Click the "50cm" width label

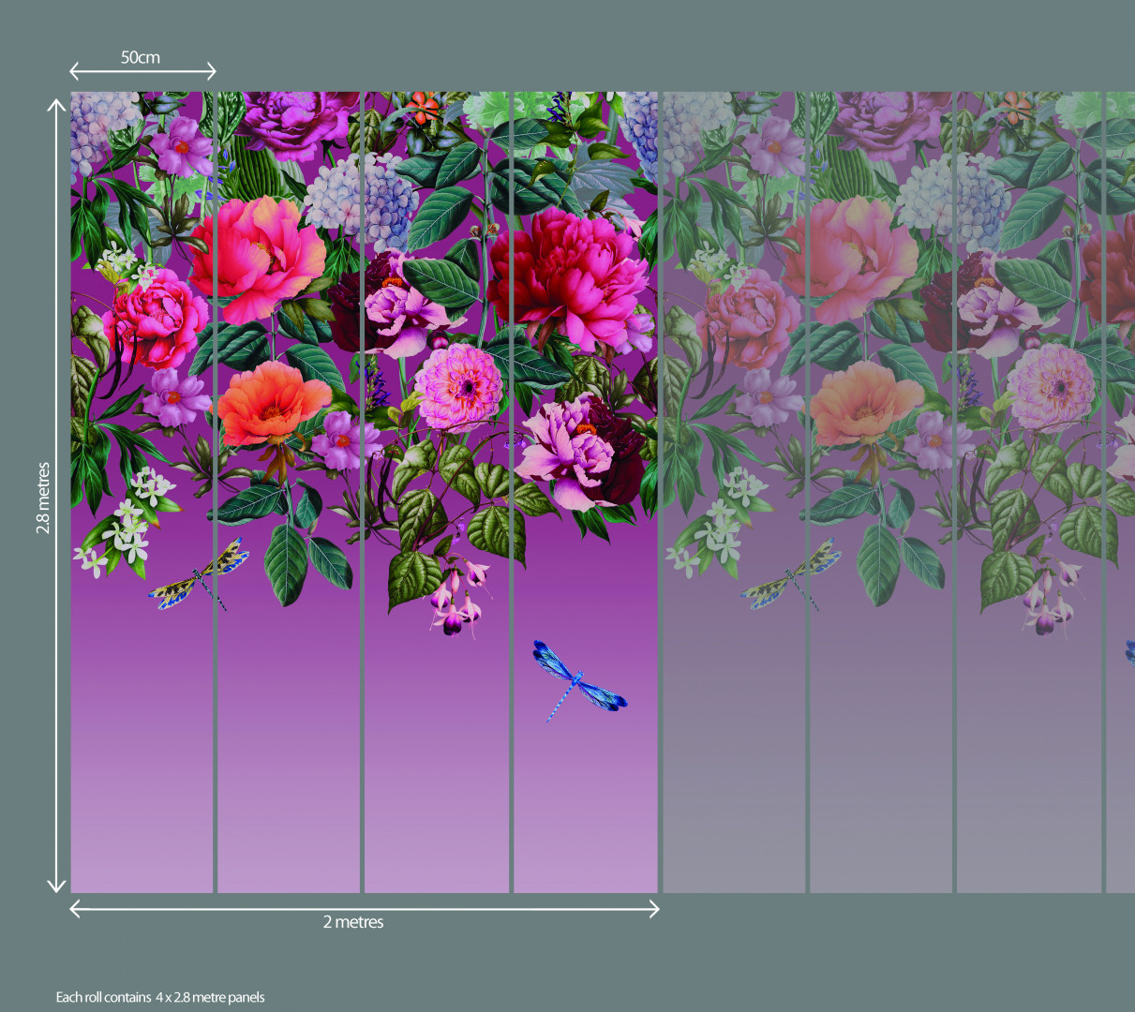click(141, 57)
